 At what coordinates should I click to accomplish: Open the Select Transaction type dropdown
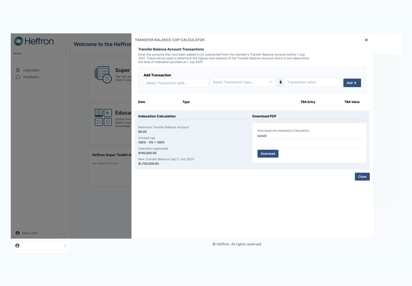click(242, 82)
